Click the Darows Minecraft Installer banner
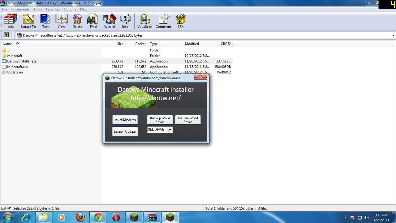 156,95
